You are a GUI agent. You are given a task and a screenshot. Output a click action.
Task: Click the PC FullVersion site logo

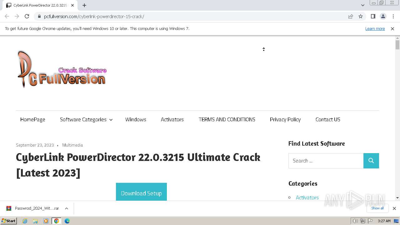[x=62, y=69]
